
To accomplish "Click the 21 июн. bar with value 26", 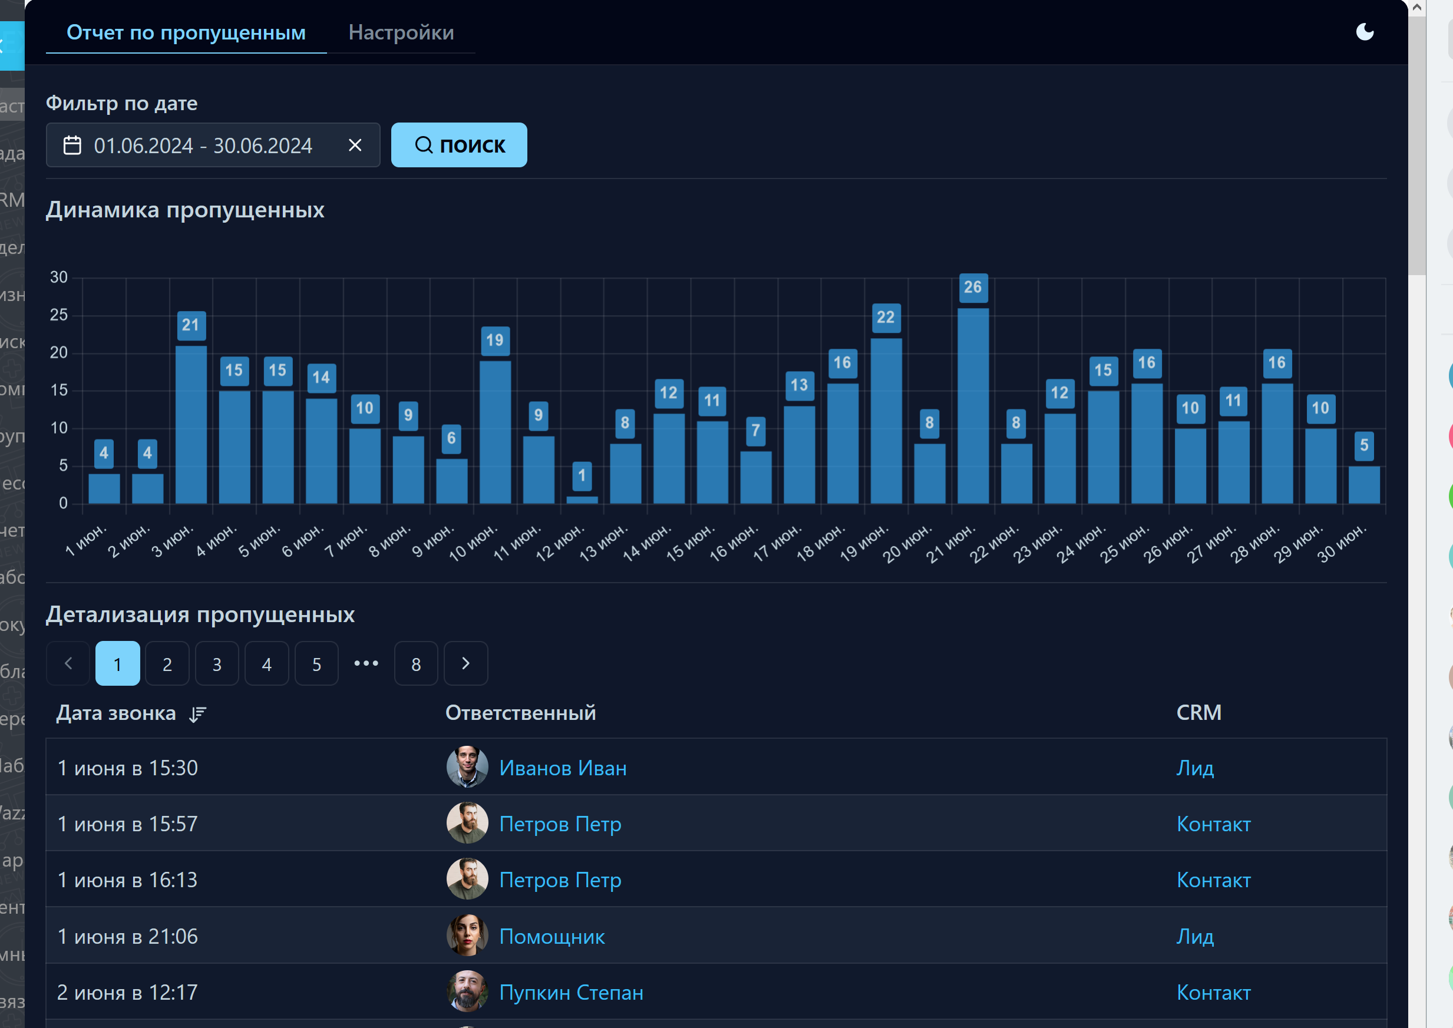I will pyautogui.click(x=972, y=405).
